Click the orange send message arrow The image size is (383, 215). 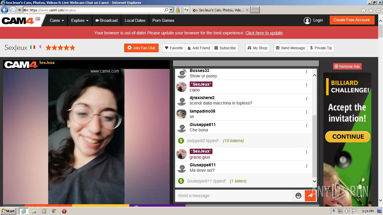click(310, 196)
